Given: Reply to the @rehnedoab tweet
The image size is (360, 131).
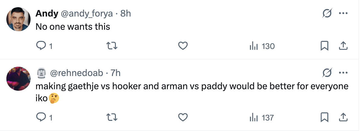Looking at the screenshot, I should (x=41, y=117).
